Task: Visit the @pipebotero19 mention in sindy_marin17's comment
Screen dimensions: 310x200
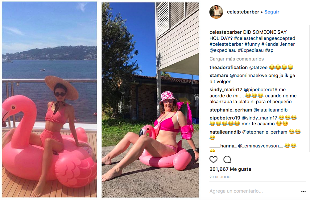Action: pos(261,90)
